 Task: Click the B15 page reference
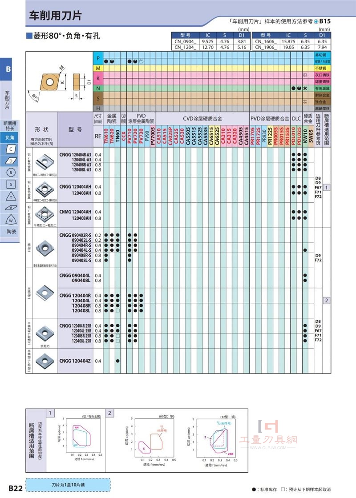[325, 21]
